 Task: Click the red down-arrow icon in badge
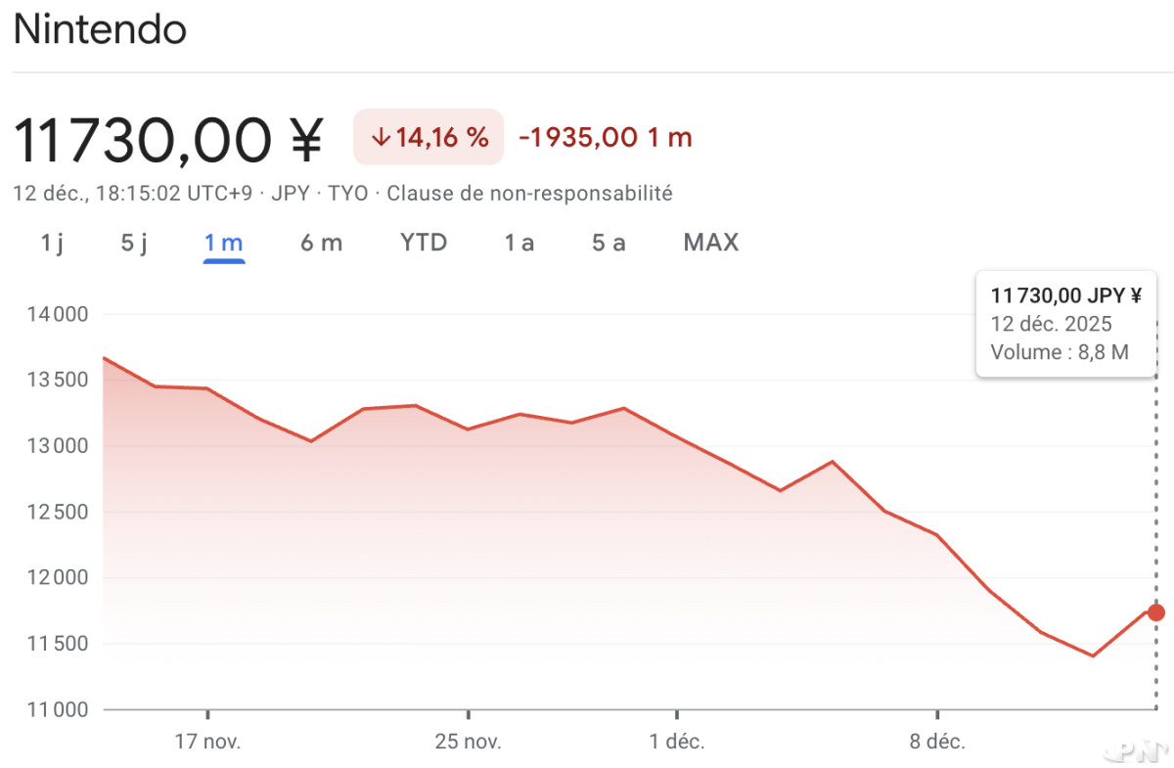point(381,137)
